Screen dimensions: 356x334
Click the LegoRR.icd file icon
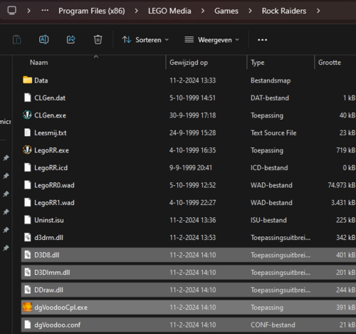28,167
